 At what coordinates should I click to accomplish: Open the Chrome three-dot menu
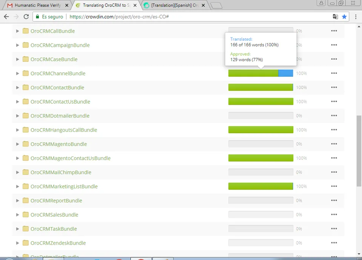(x=356, y=17)
